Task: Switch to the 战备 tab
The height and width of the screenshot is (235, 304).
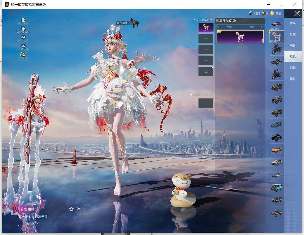Action: tap(293, 68)
